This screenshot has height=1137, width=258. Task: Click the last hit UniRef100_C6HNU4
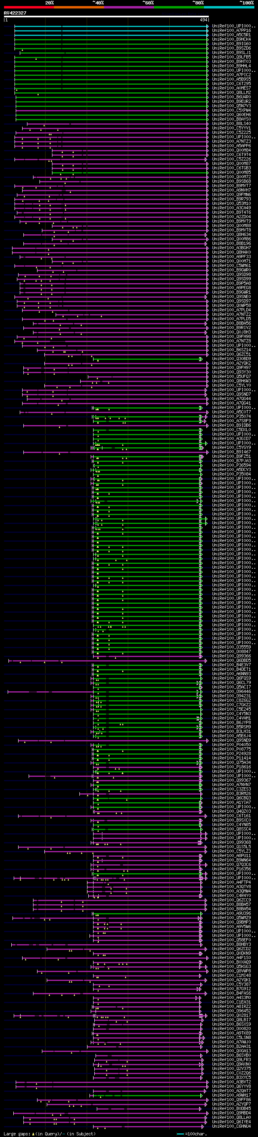tap(231, 1126)
